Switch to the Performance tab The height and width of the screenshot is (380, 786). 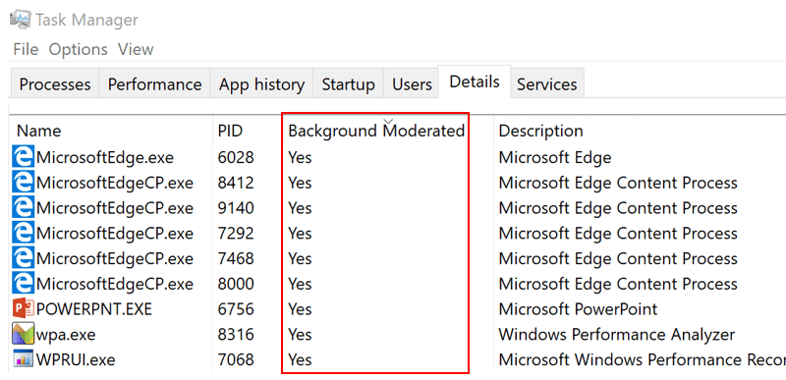(x=154, y=84)
